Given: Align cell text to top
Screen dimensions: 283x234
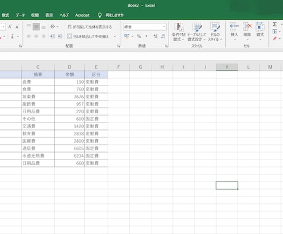Looking at the screenshot, I should click(x=29, y=26).
